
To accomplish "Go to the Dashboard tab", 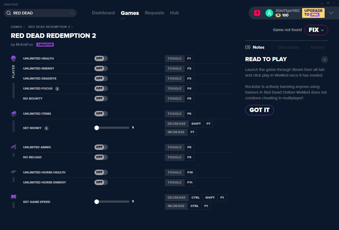I will coord(103,13).
